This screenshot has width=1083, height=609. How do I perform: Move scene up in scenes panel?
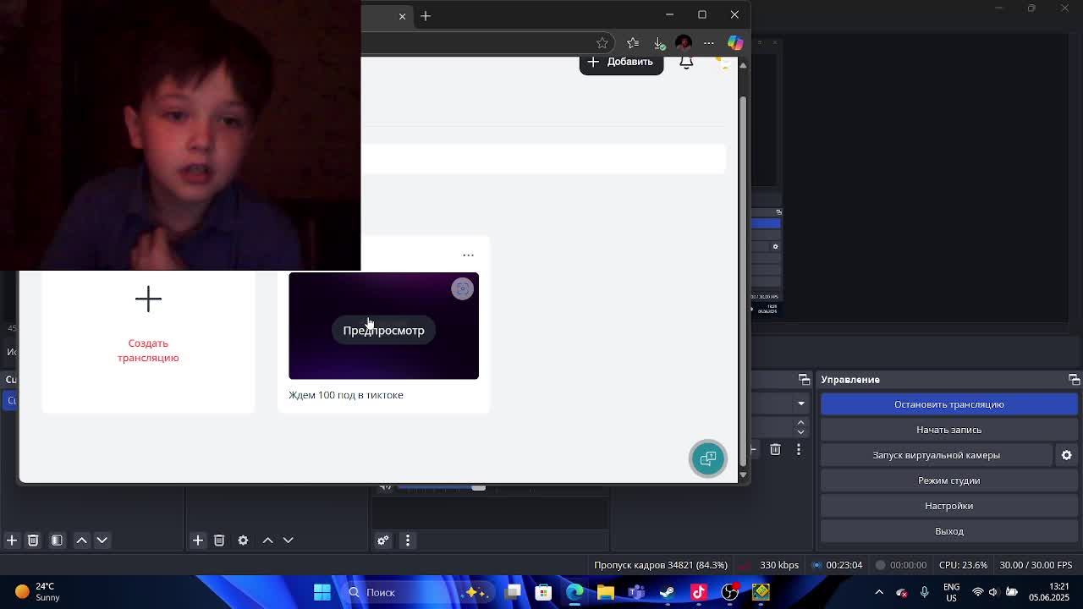coord(82,540)
